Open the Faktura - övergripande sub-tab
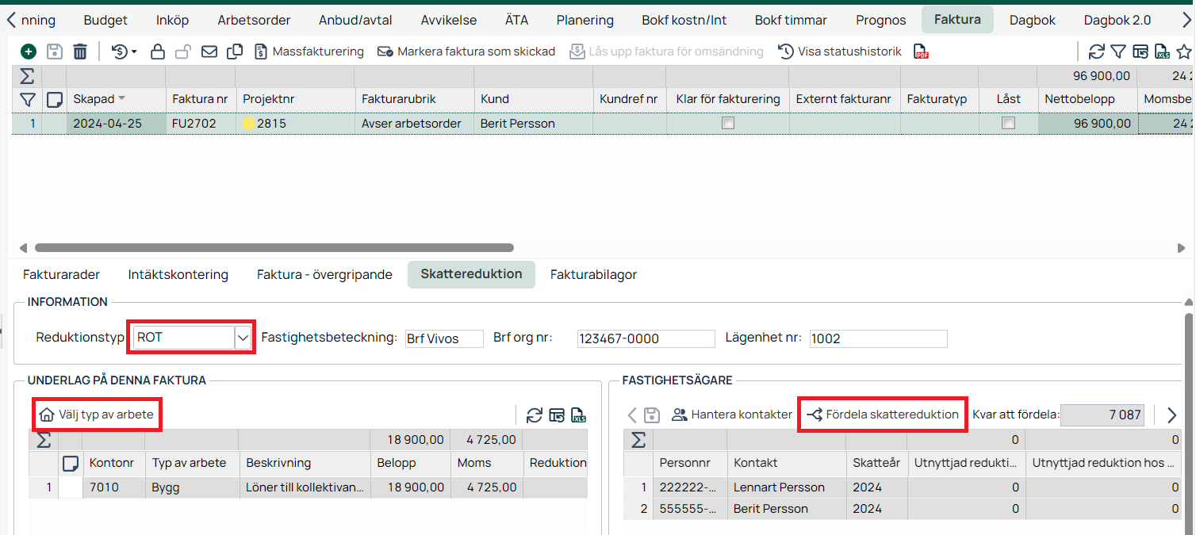Image resolution: width=1196 pixels, height=535 pixels. 324,275
